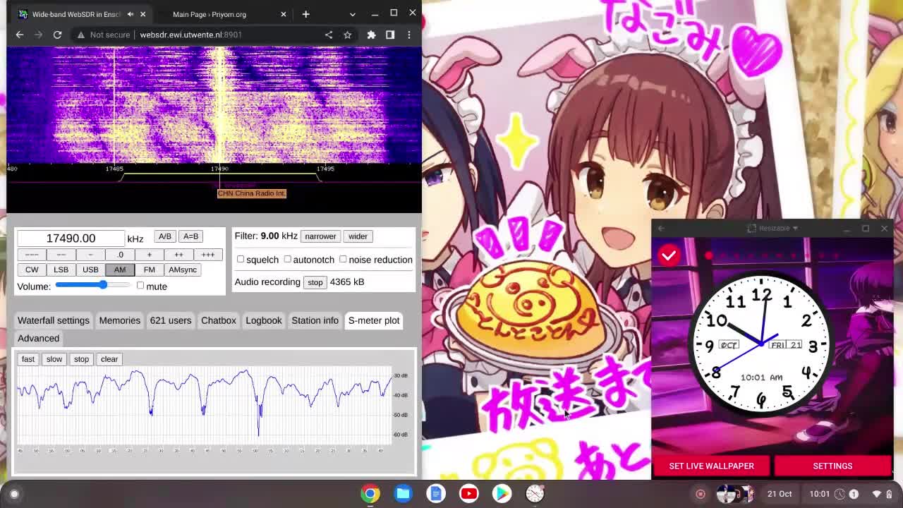903x508 pixels.
Task: Open the Waterfall settings tab
Action: [x=54, y=320]
